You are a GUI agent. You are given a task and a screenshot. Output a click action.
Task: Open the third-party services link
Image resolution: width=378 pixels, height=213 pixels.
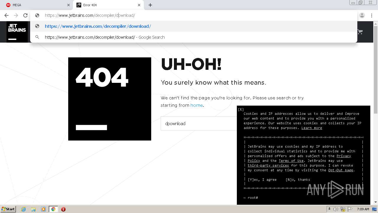point(268,165)
